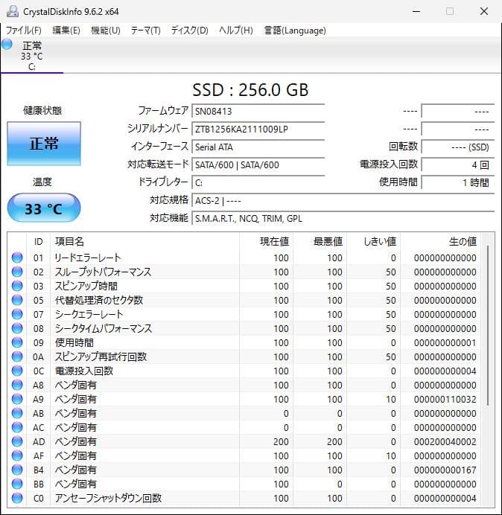Select raw value 000000000167 in B4 row
Viewport: 502px width, 515px height.
(x=445, y=470)
